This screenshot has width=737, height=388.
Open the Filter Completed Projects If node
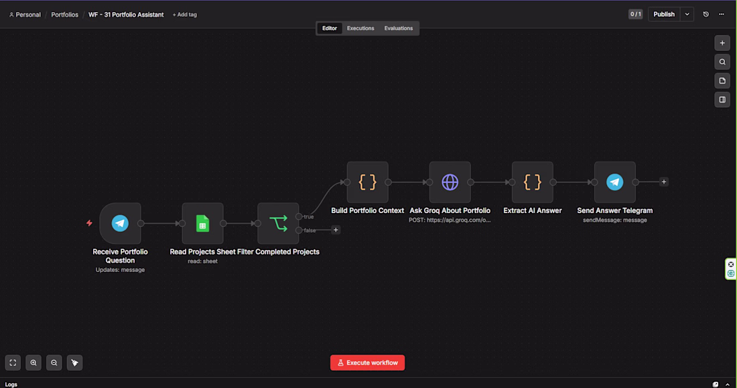coord(278,223)
